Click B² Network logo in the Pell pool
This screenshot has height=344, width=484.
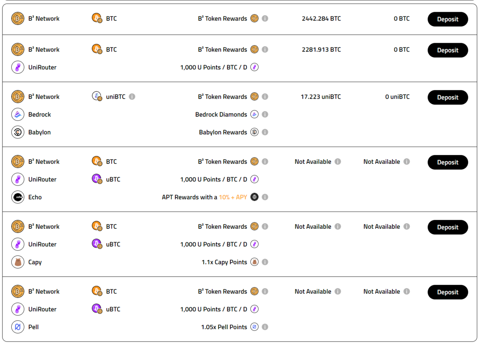pyautogui.click(x=18, y=291)
